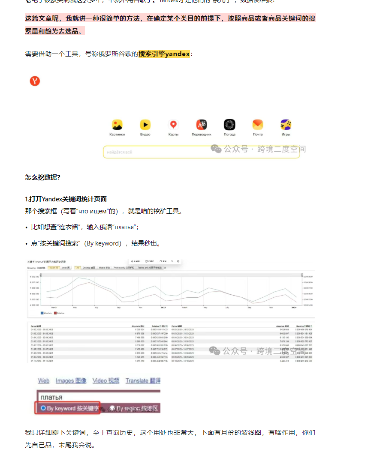
Task: Click the copy item in chart toolbar
Action: pyautogui.click(x=163, y=261)
